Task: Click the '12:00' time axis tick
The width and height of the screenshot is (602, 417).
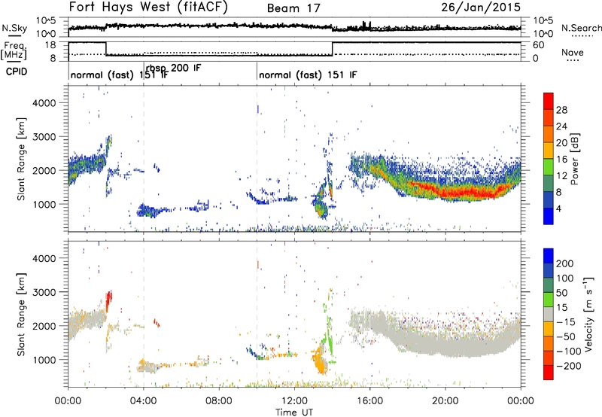Action: (294, 401)
